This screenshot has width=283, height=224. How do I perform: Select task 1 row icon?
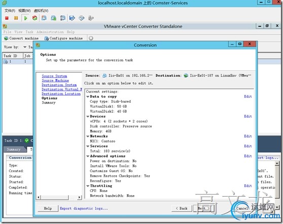point(6,61)
